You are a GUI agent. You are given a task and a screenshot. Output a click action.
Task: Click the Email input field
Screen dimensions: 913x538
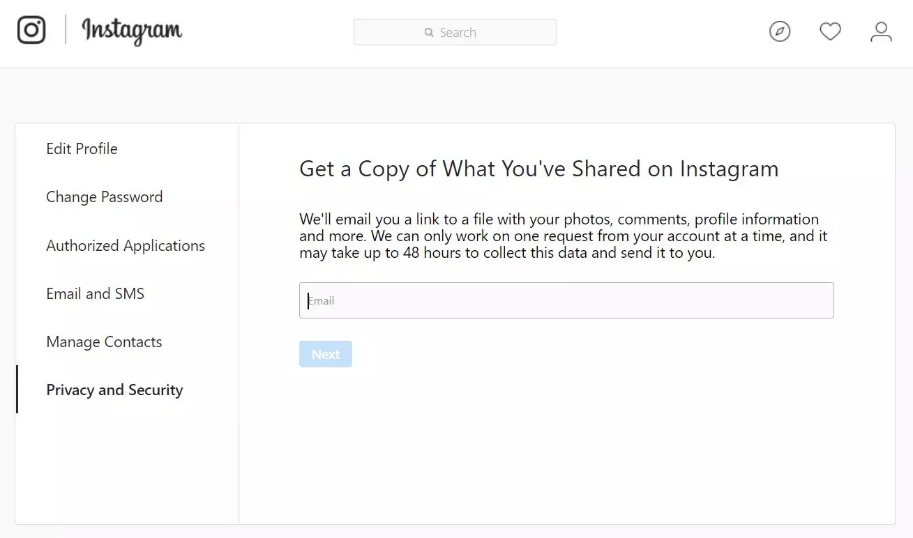[566, 300]
